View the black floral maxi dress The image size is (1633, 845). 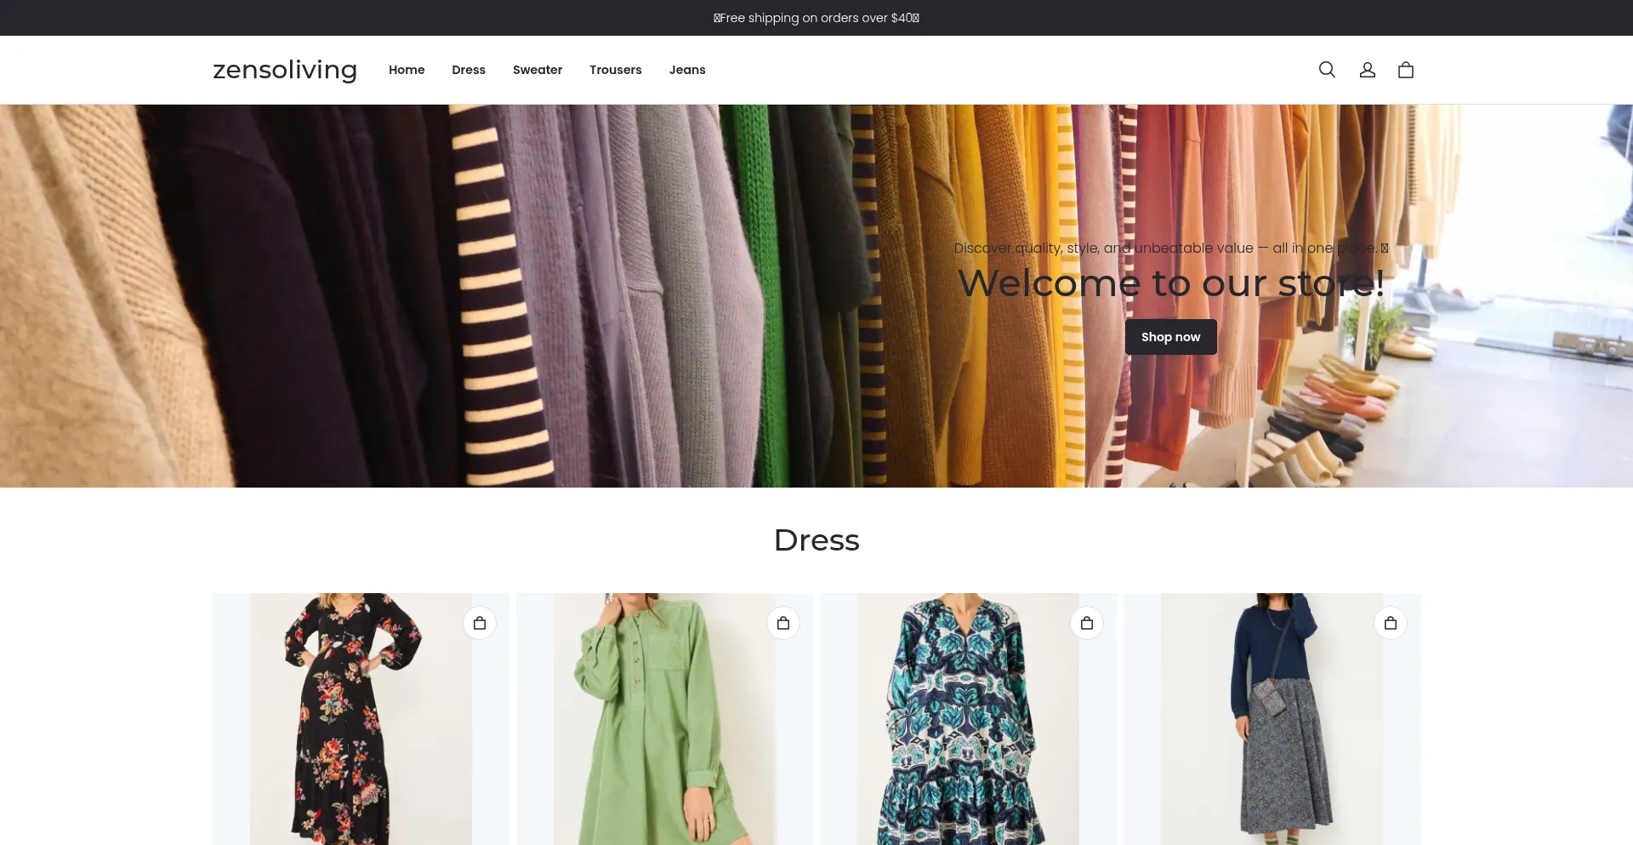[361, 732]
